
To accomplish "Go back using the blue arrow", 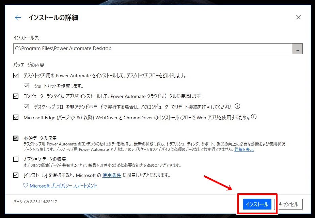I will (x=18, y=18).
